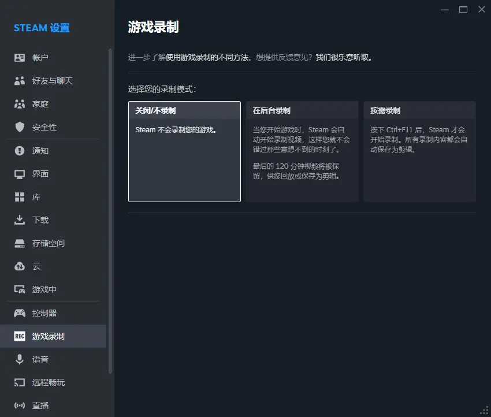Open 存储空间 settings
Viewport: 491px width, 417px height.
coord(53,243)
